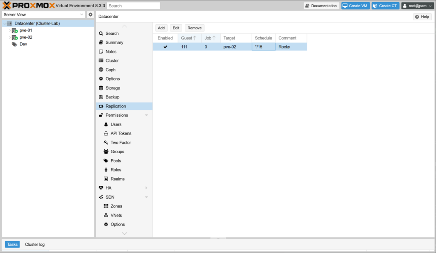Image resolution: width=436 pixels, height=253 pixels.
Task: Click into the top Search field
Action: tap(133, 6)
